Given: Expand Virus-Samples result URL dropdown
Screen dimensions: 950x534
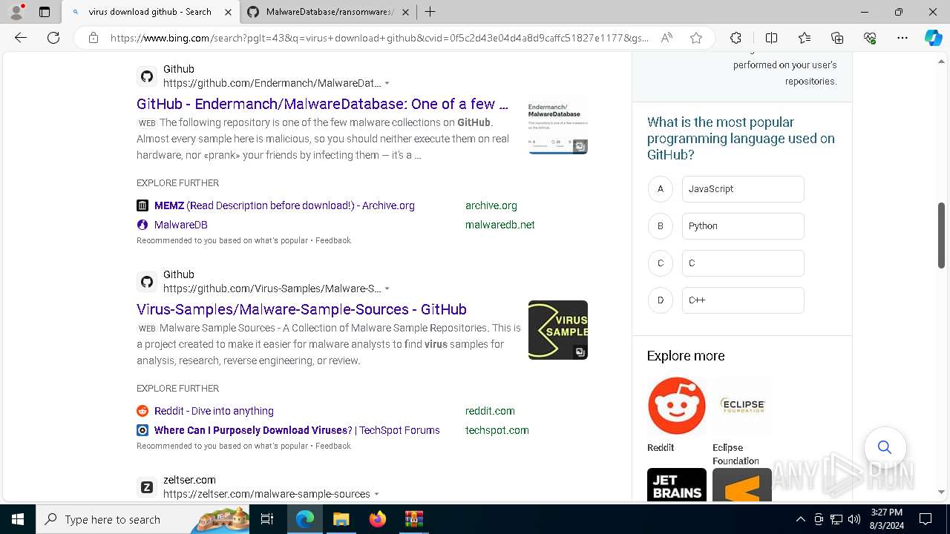Looking at the screenshot, I should (x=387, y=289).
